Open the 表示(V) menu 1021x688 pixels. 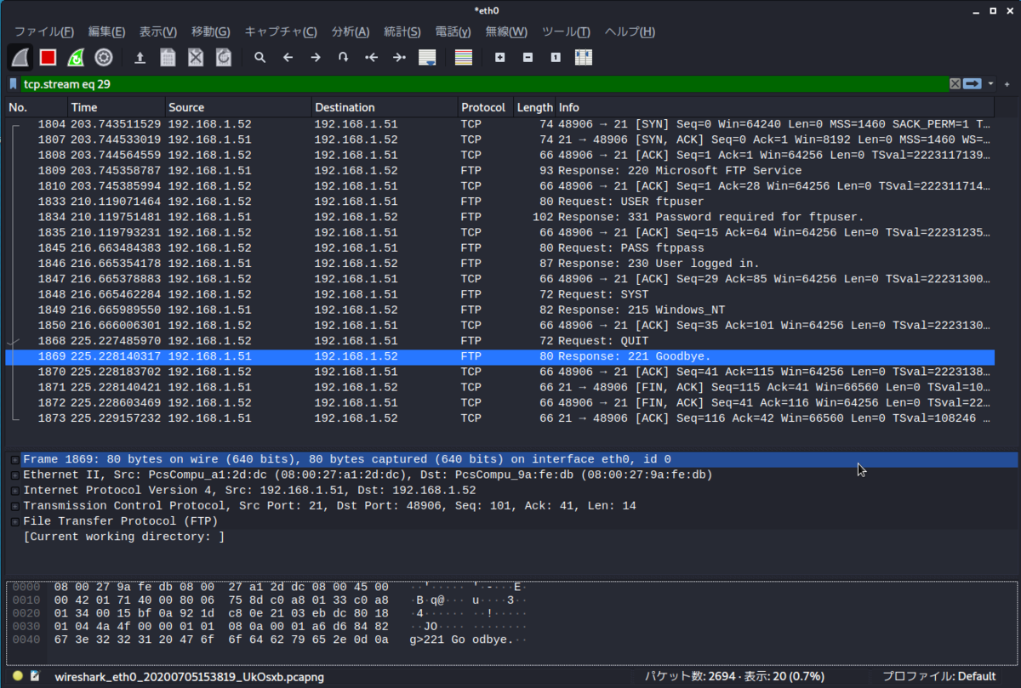click(x=158, y=31)
